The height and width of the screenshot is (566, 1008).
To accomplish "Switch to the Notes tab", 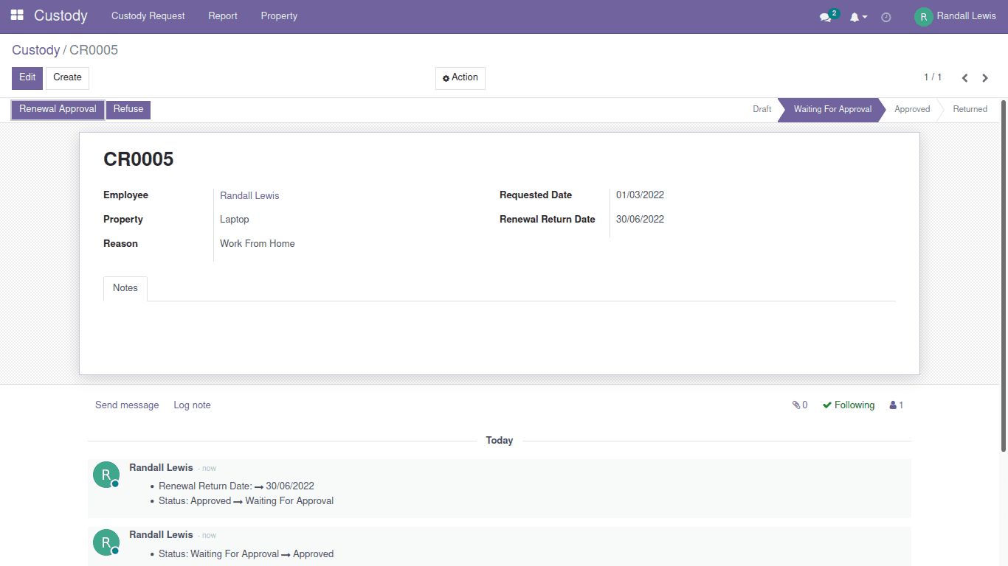I will 125,288.
